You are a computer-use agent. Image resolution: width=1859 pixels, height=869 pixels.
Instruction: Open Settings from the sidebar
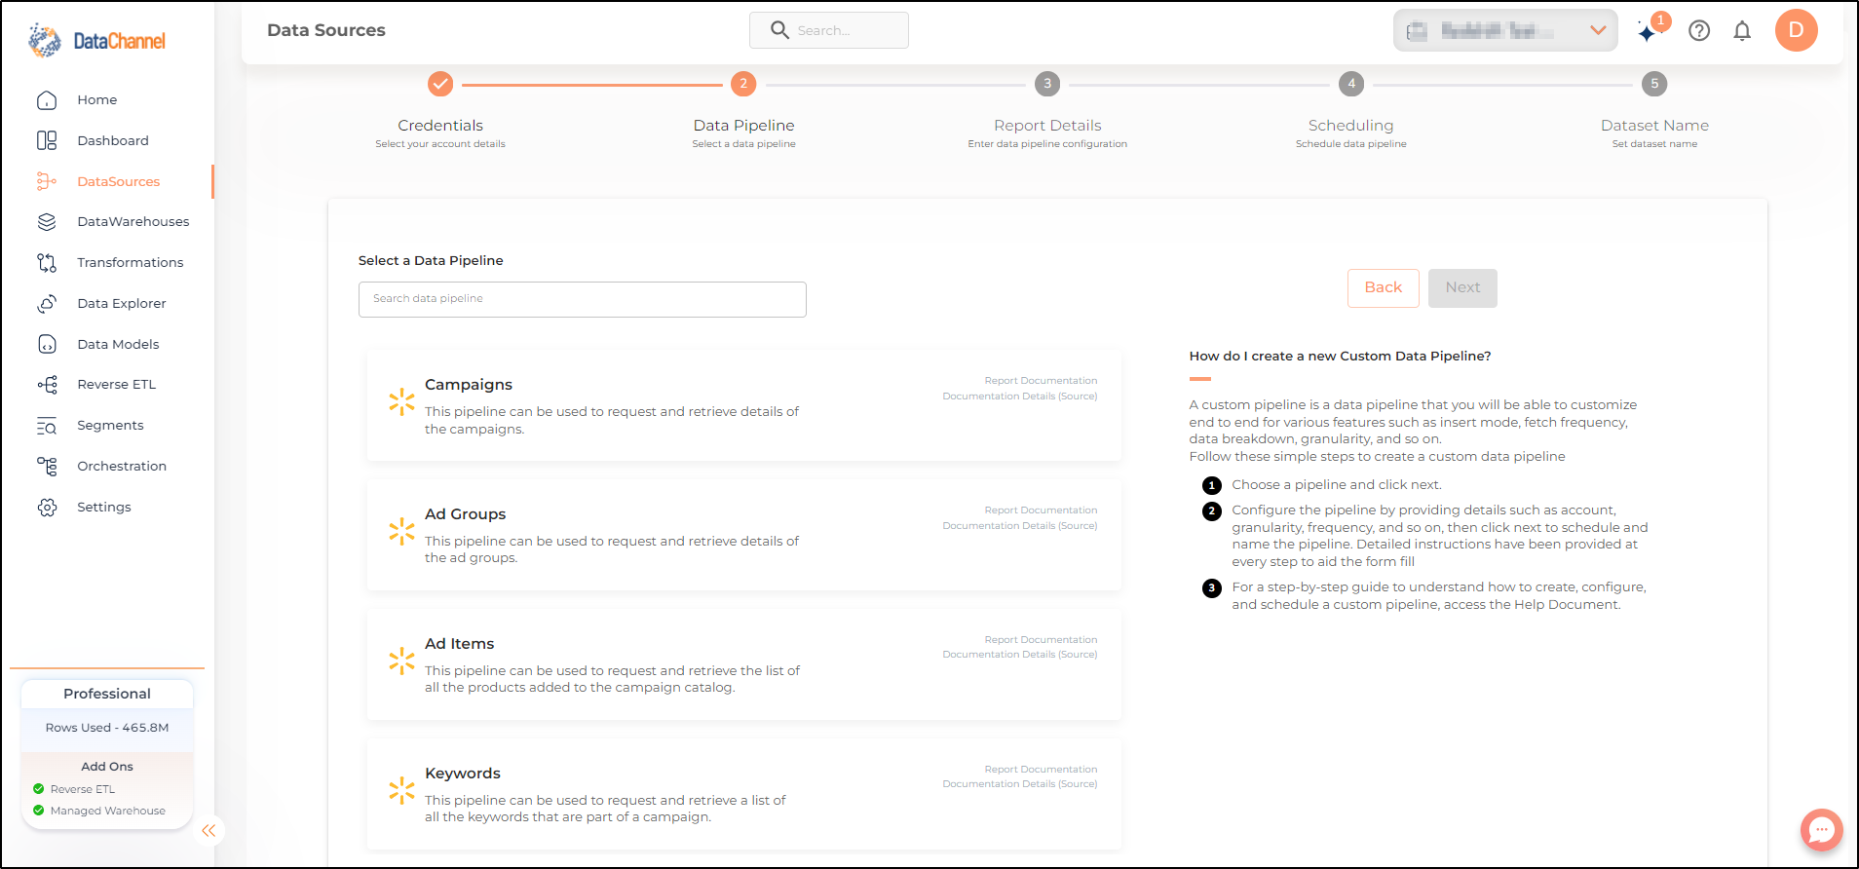tap(103, 507)
